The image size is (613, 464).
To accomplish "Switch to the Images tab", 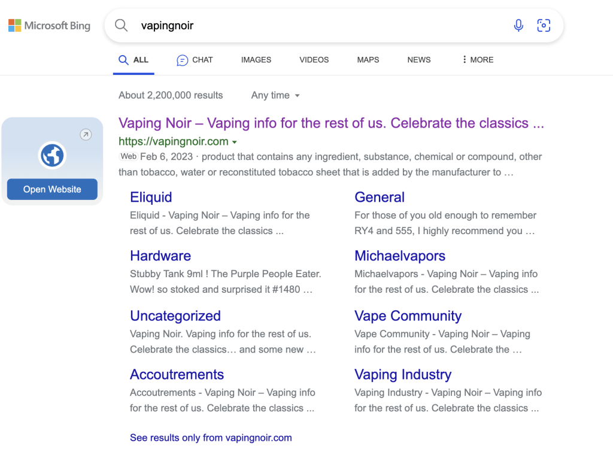I will [256, 60].
